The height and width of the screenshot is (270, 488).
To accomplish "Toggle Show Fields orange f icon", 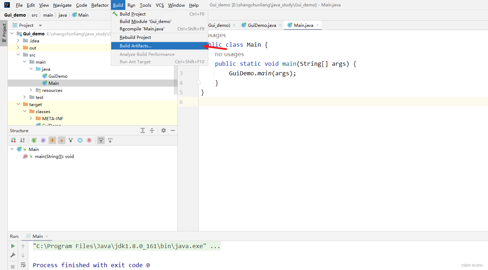I will tap(52, 140).
